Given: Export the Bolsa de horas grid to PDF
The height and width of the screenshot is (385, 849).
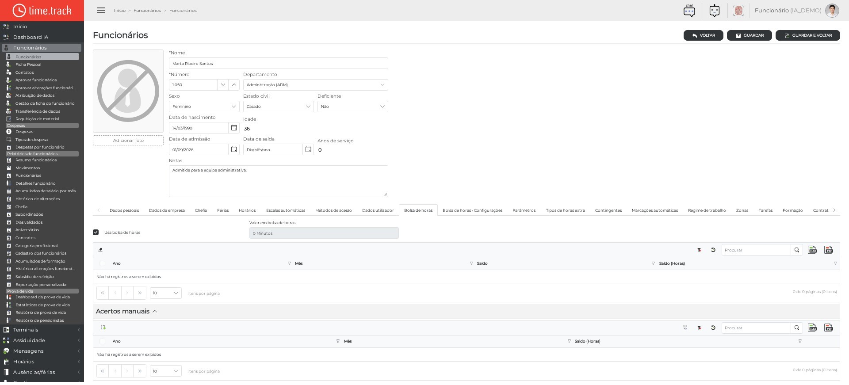Looking at the screenshot, I should [x=829, y=250].
